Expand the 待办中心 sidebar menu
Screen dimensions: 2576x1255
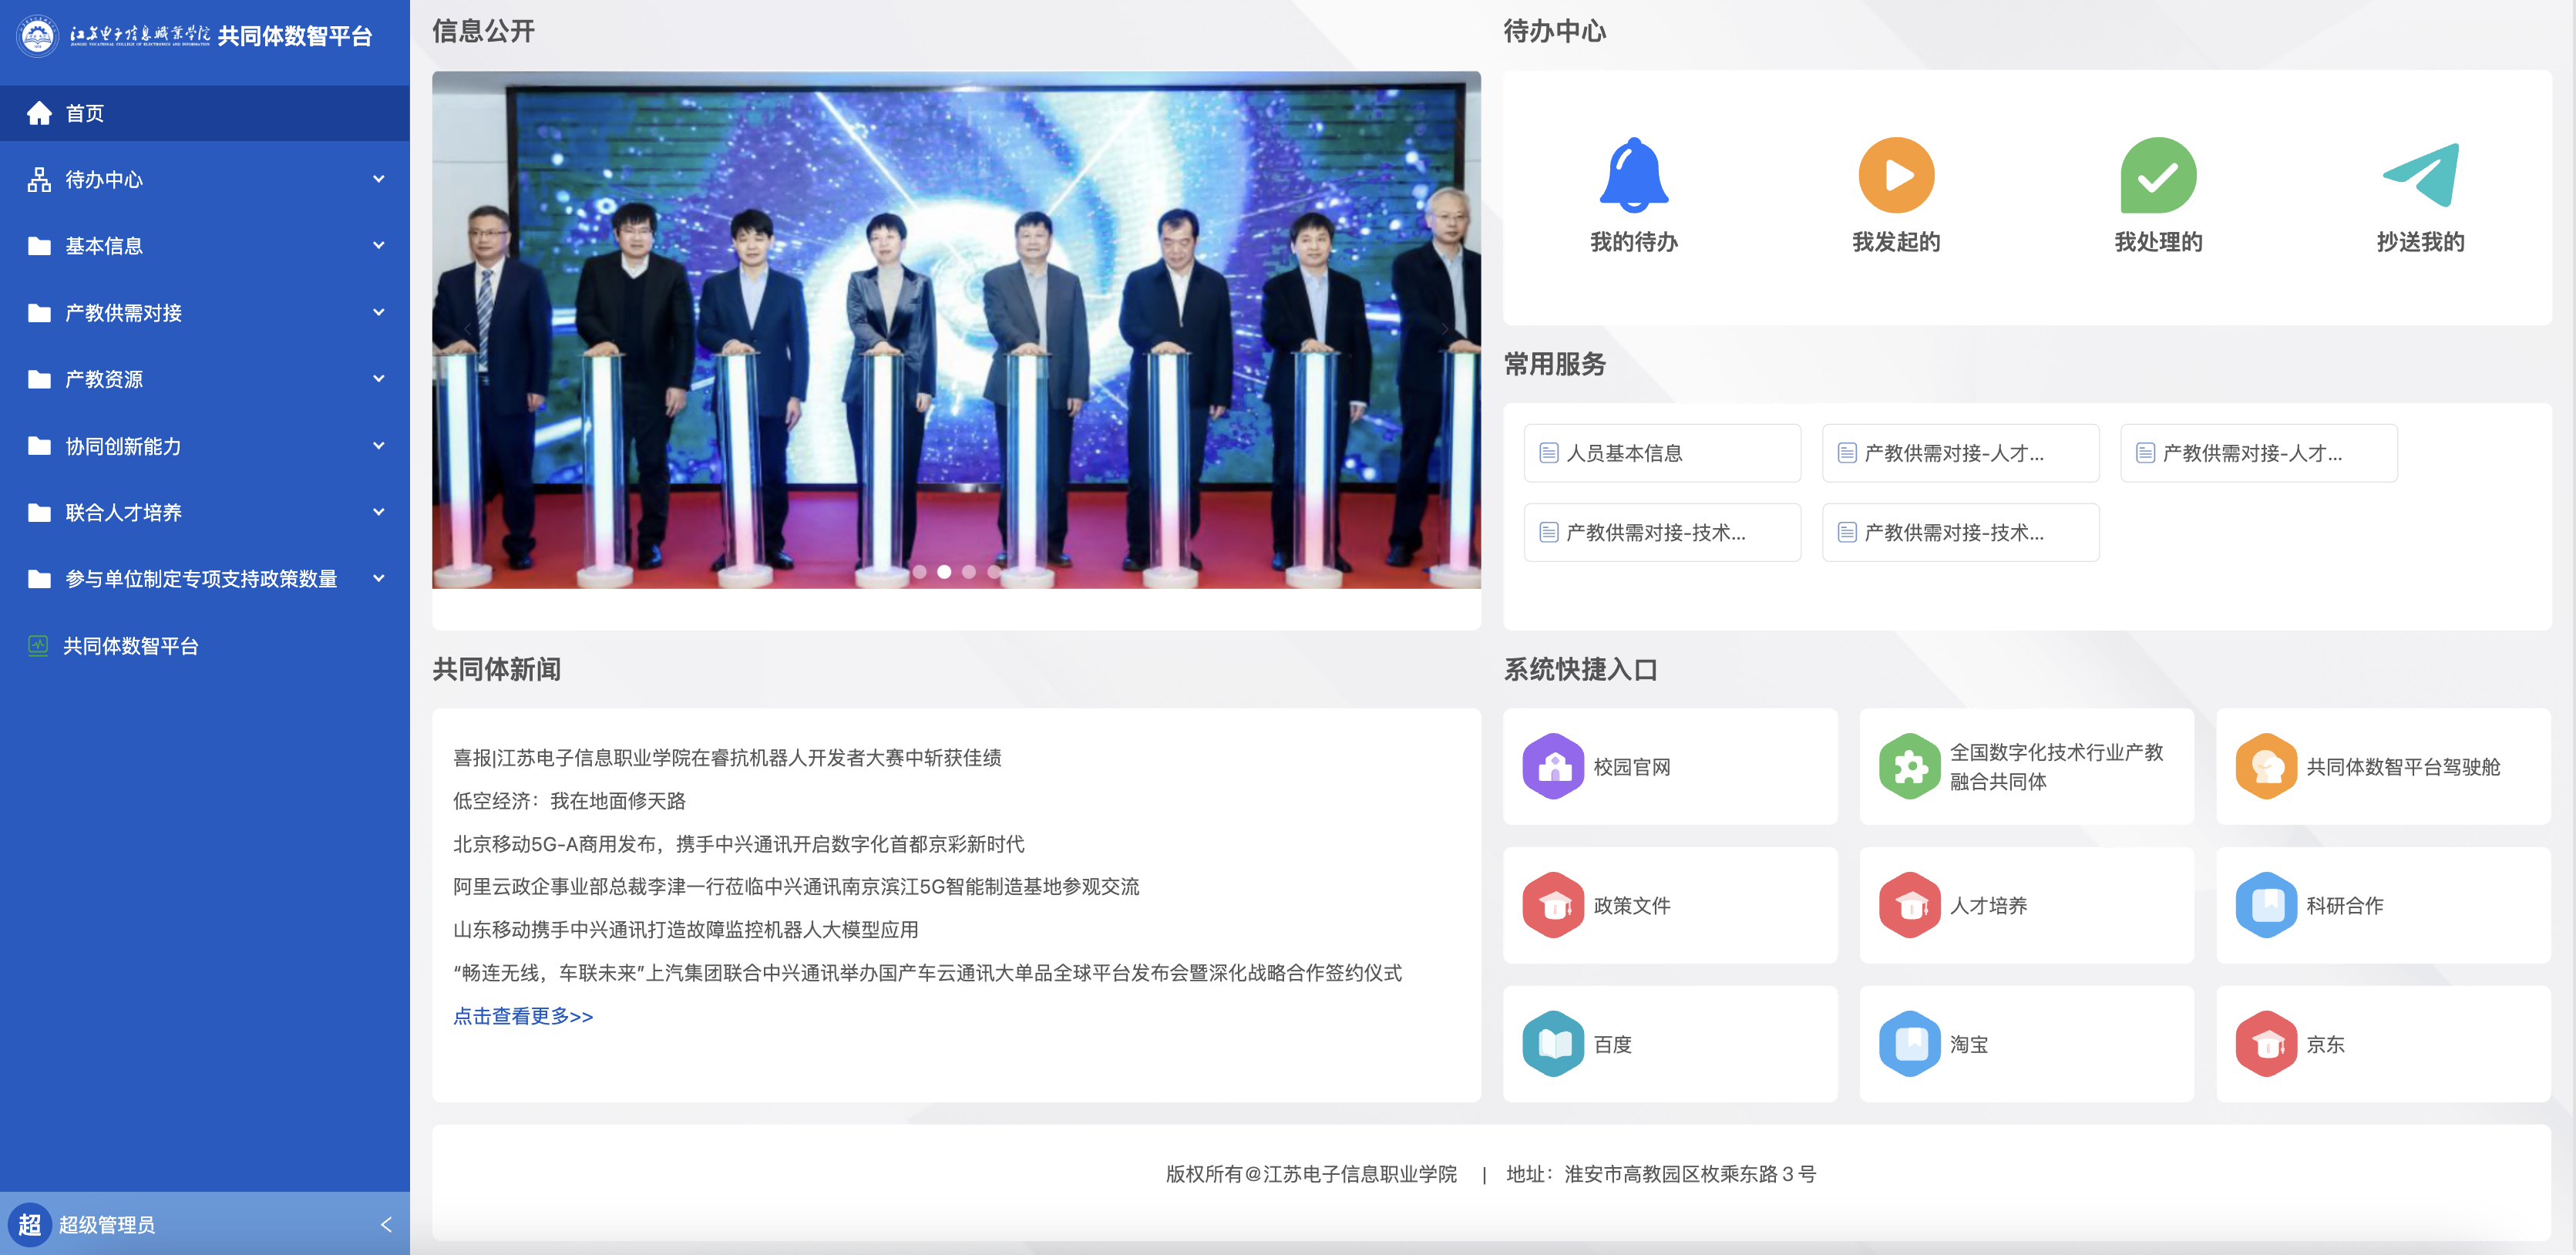[x=205, y=179]
